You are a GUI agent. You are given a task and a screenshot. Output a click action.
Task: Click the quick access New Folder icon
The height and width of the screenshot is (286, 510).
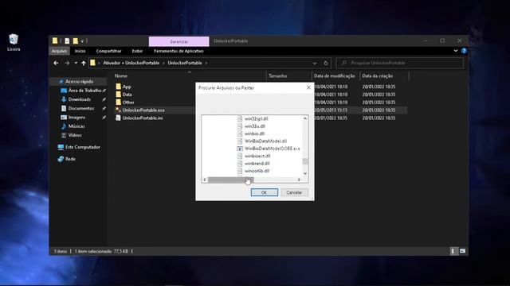76,41
